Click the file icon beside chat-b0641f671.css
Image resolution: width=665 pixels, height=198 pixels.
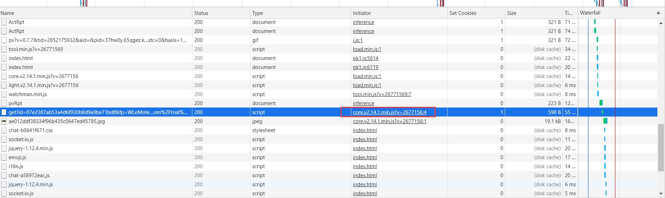pyautogui.click(x=4, y=130)
